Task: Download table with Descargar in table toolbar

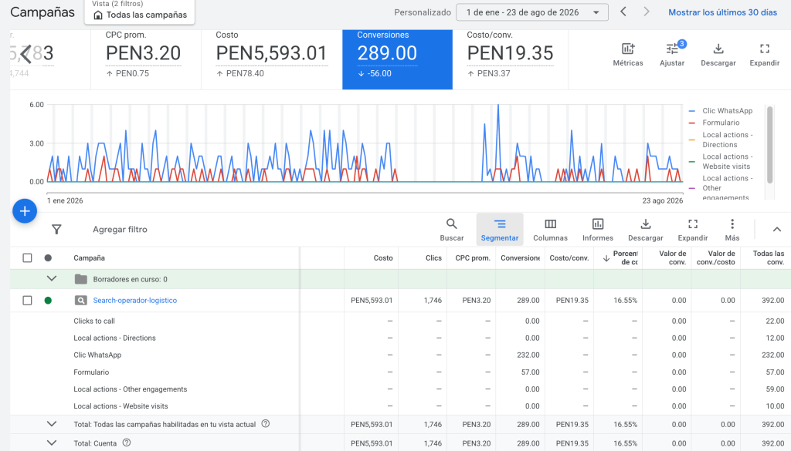Action: point(645,230)
